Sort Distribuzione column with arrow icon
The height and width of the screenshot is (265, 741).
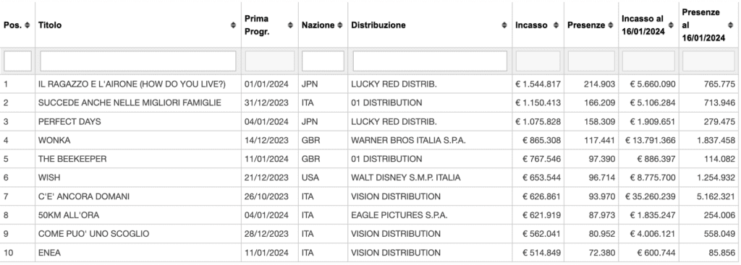(504, 25)
